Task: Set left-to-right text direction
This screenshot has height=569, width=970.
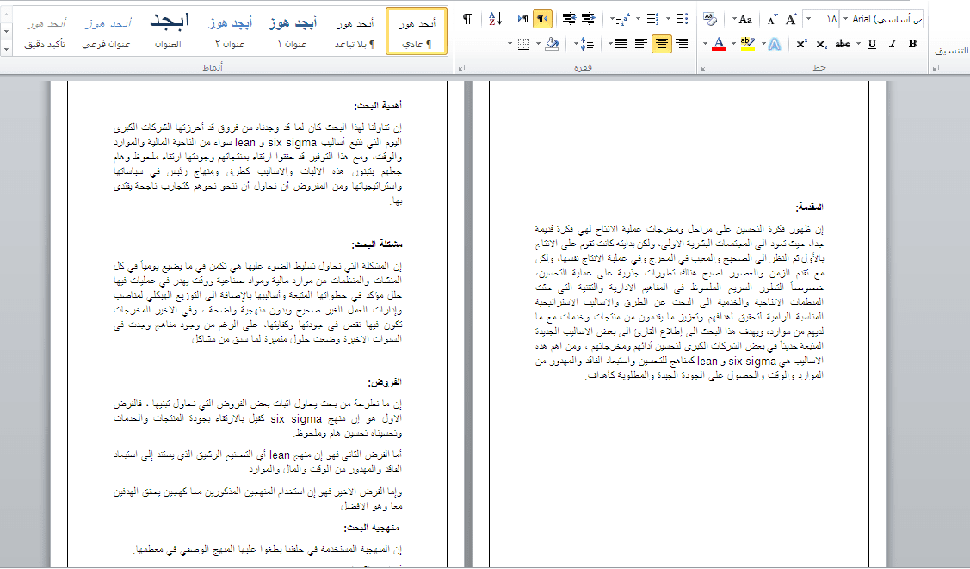Action: pos(522,19)
